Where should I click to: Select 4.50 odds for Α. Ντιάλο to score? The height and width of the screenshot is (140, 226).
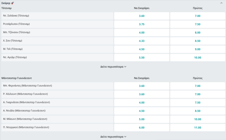(x=142, y=111)
